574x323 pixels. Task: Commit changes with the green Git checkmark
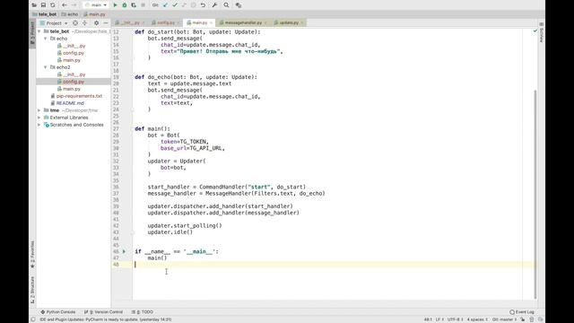tap(175, 5)
